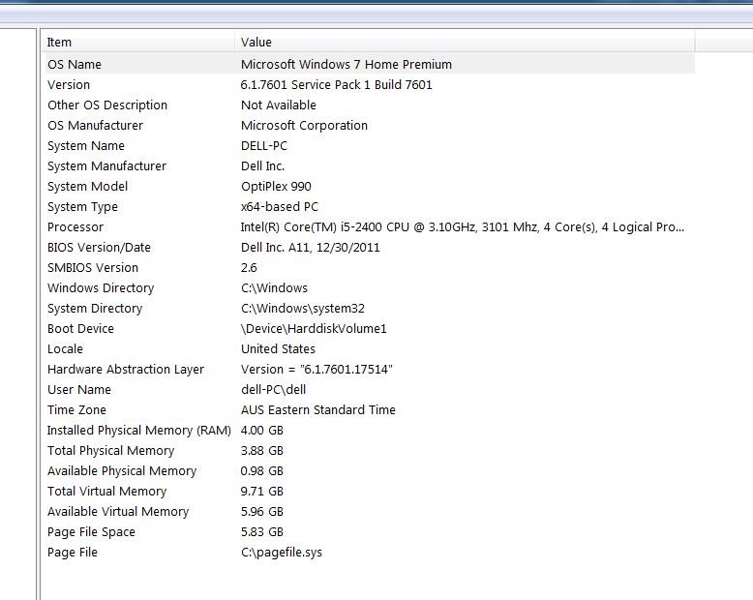753x600 pixels.
Task: Click value Microsoft Windows 7 Home Premium
Action: click(x=346, y=64)
